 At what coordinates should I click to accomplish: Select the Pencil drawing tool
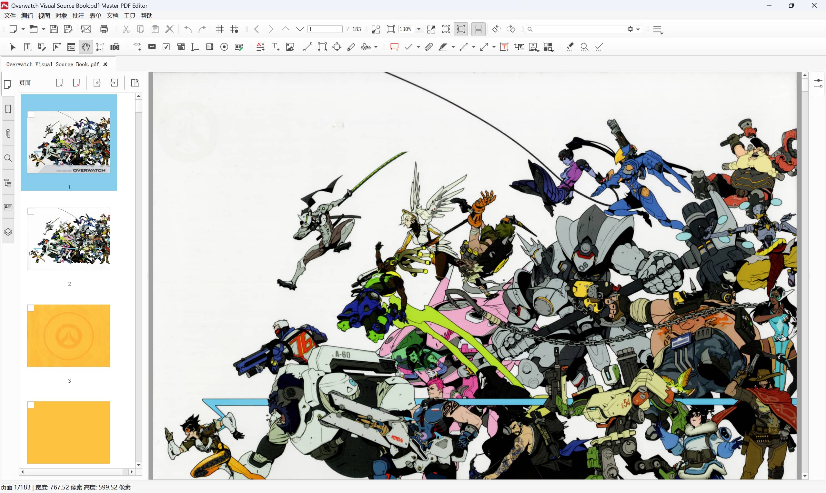click(351, 47)
